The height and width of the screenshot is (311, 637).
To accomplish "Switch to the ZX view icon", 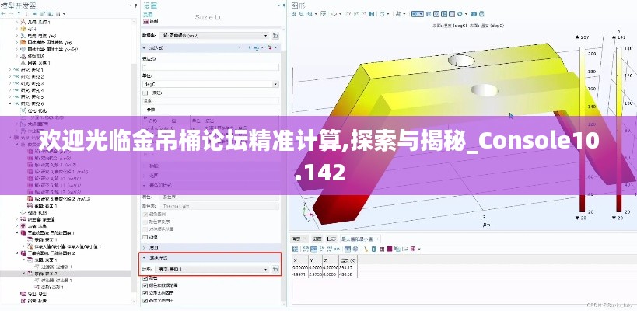I will (364, 14).
